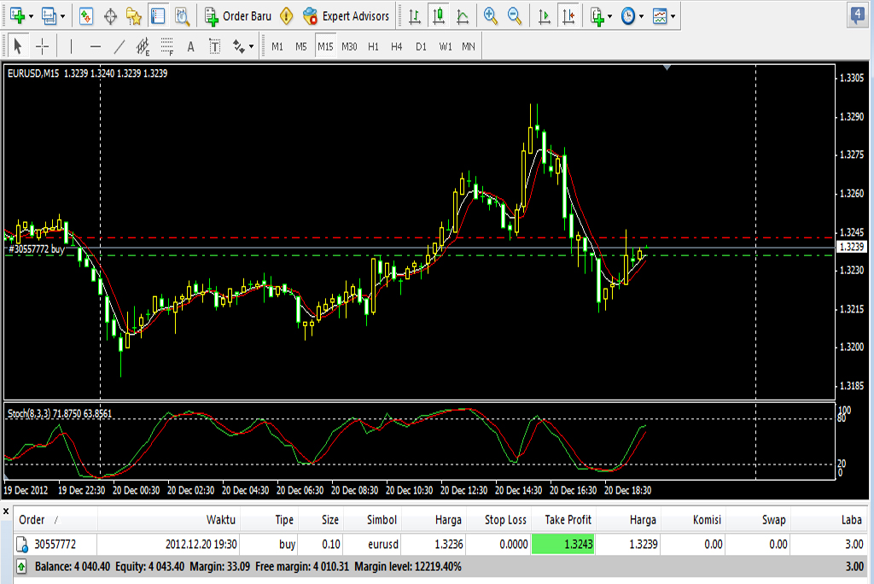Open the Indicators list icon
The height and width of the screenshot is (584, 874).
(597, 16)
